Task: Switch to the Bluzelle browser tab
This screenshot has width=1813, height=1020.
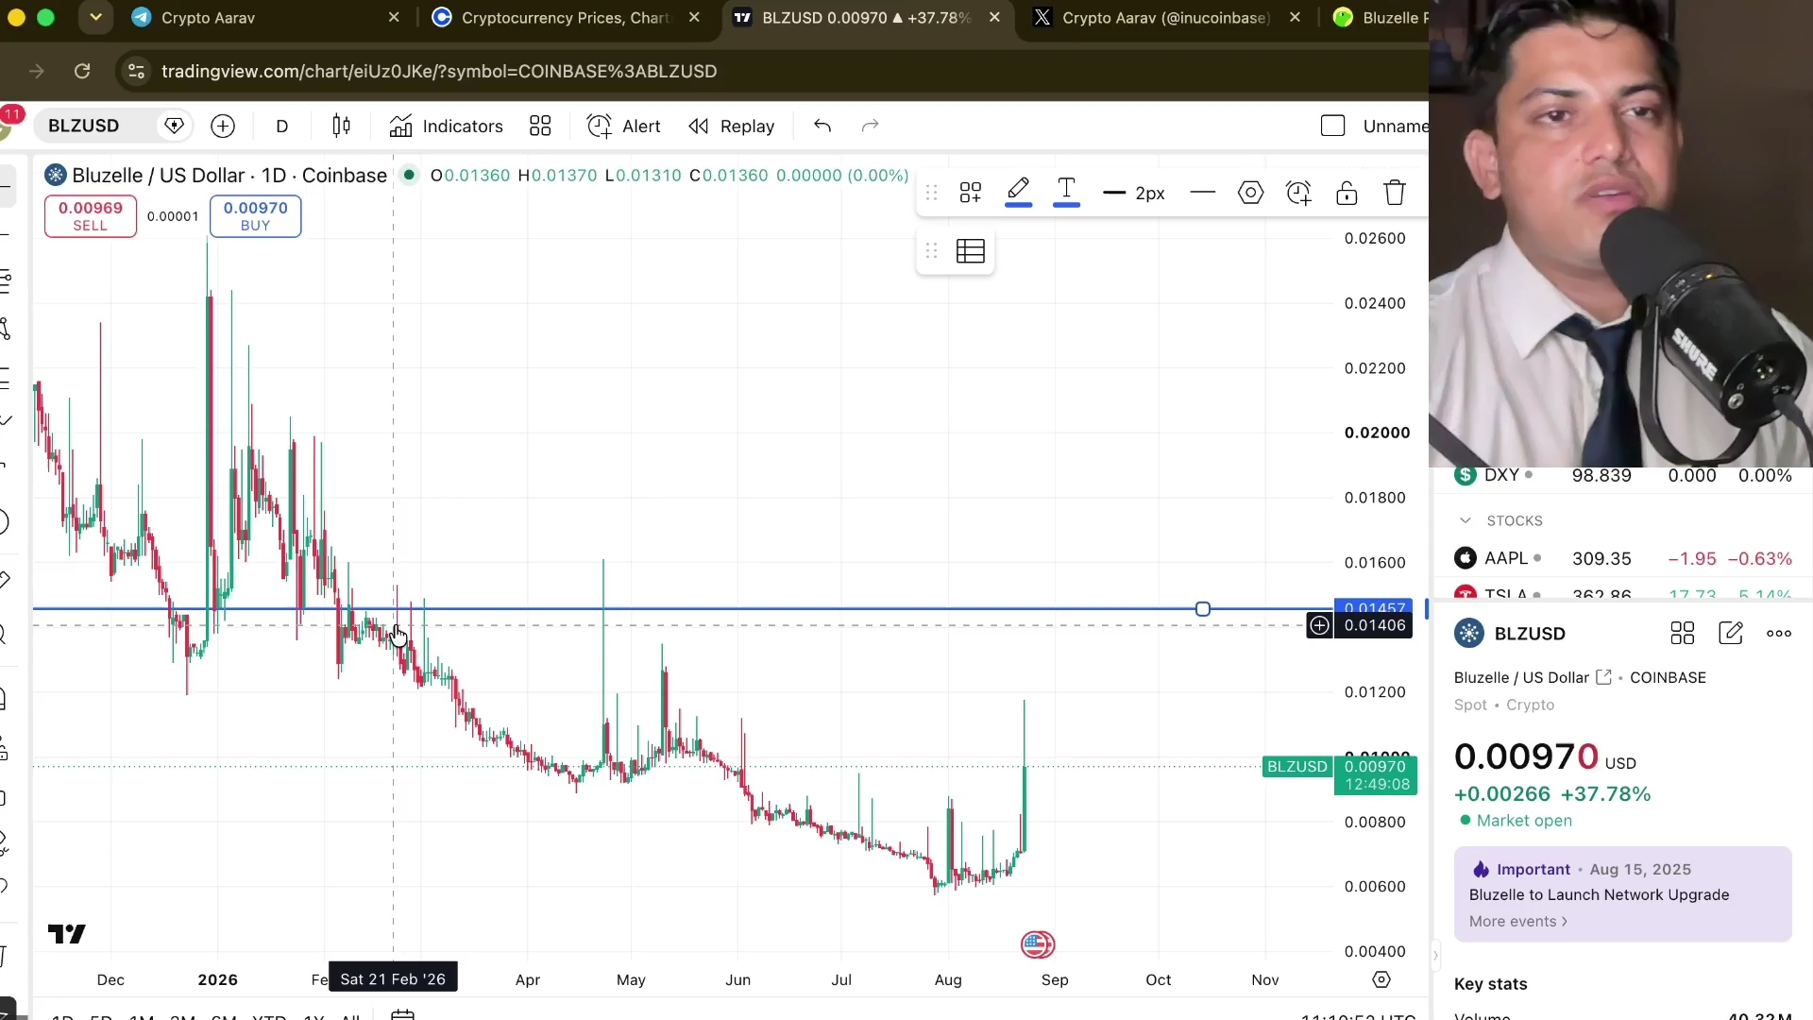Action: point(1379,18)
